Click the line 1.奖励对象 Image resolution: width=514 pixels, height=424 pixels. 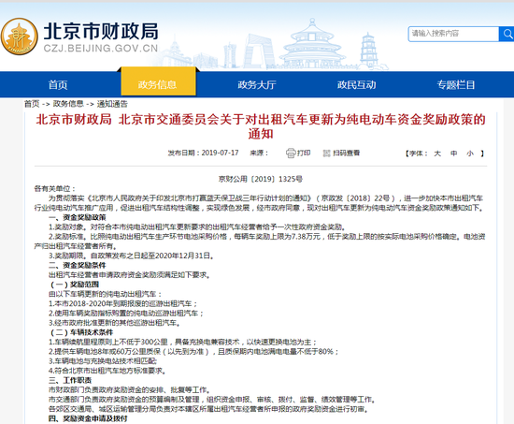pos(196,227)
